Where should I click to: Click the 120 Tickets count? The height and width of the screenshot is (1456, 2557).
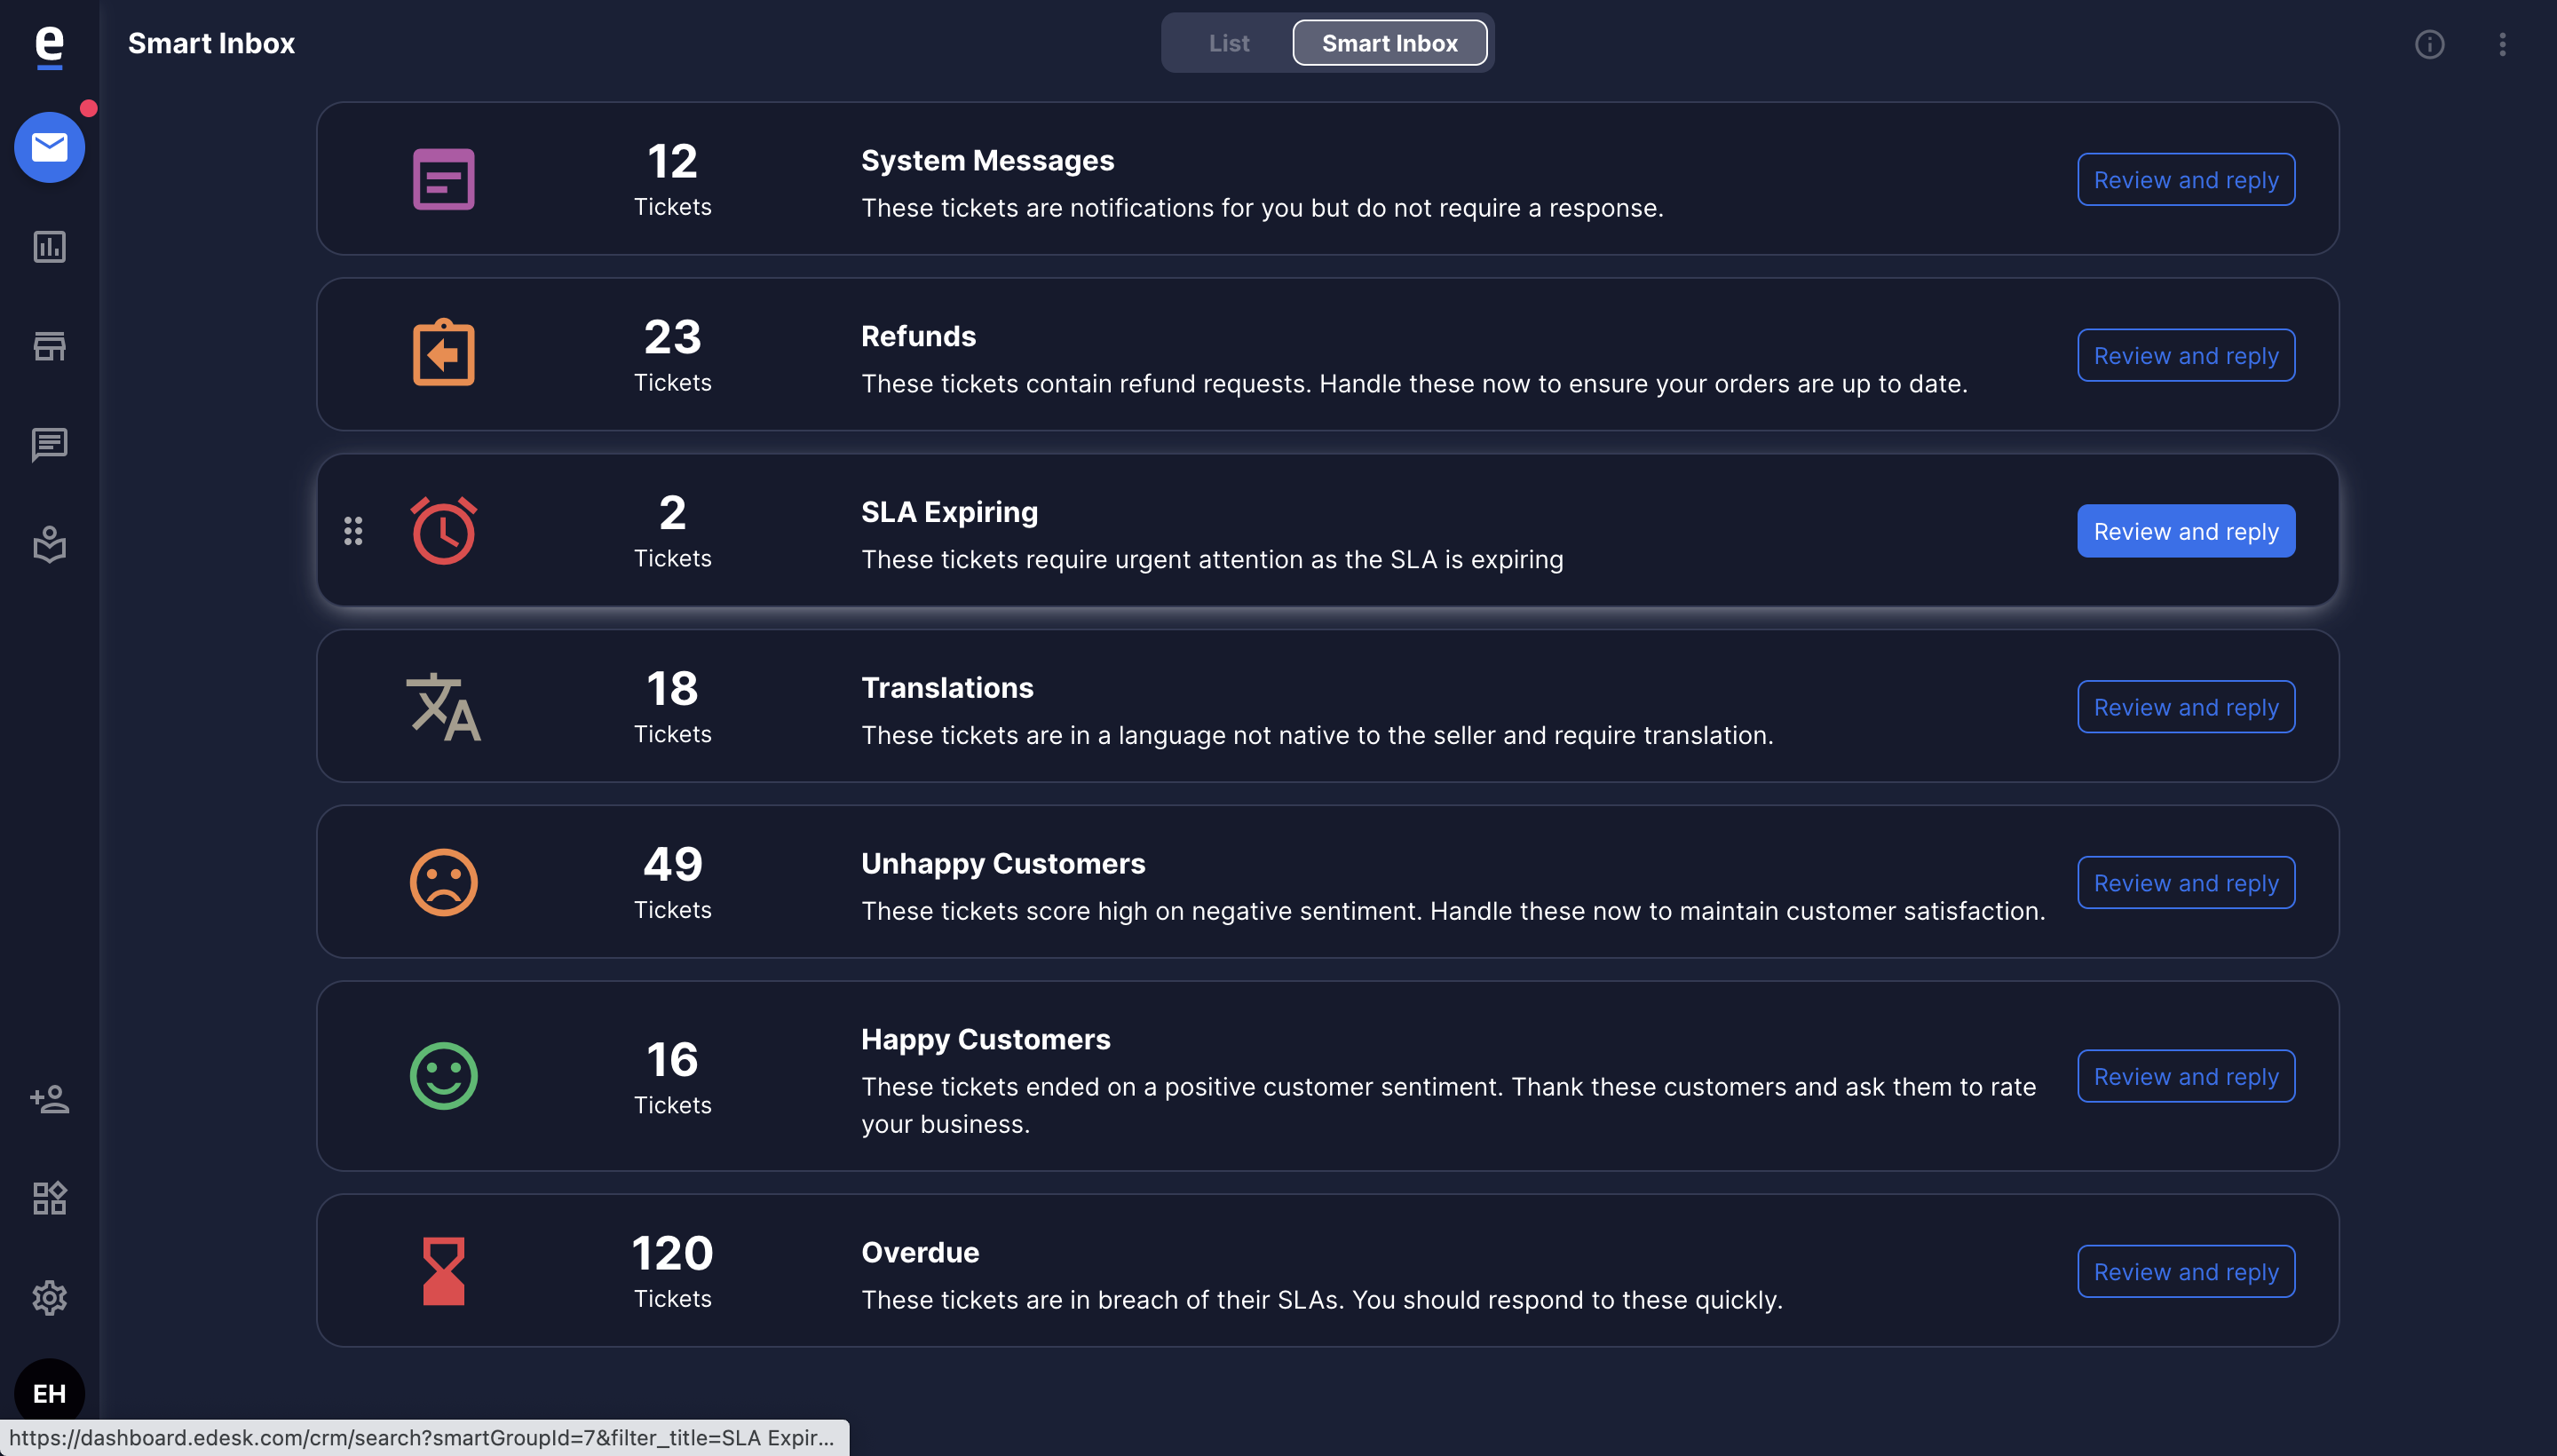[x=672, y=1271]
